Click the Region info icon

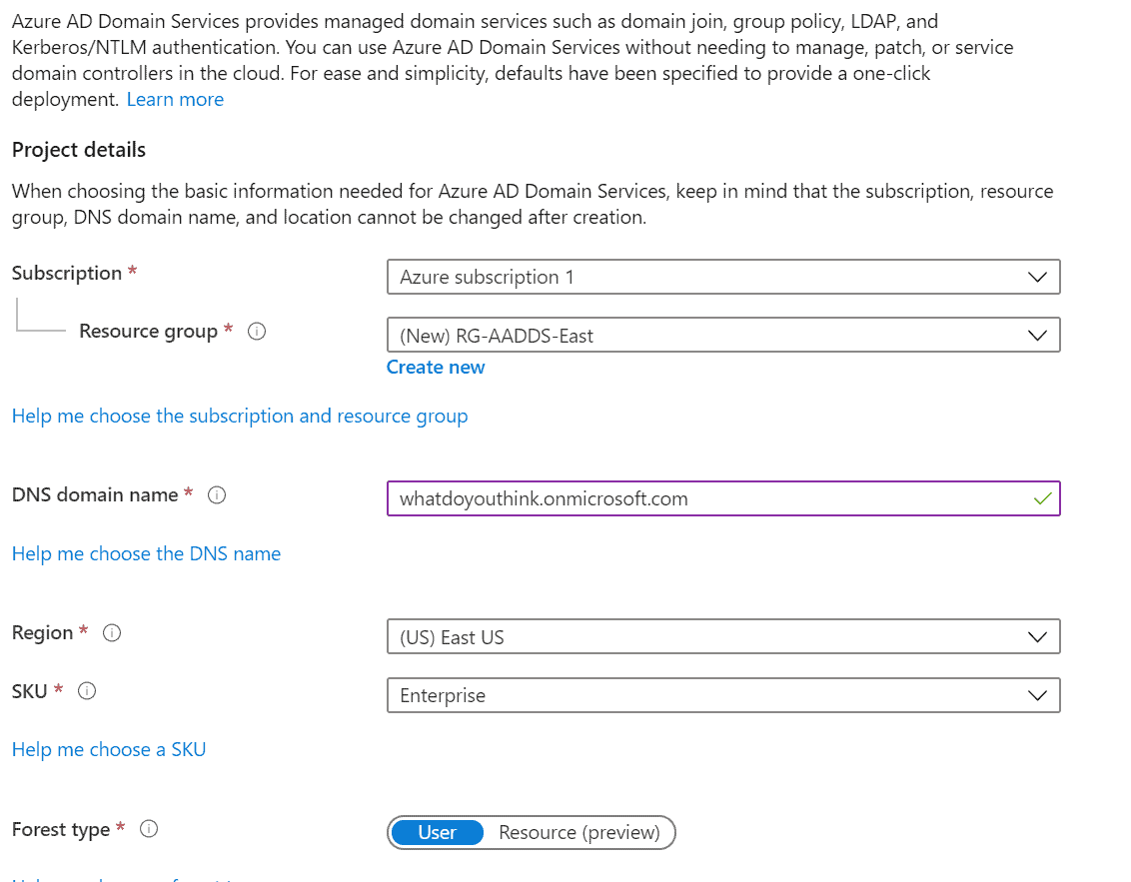click(x=112, y=632)
